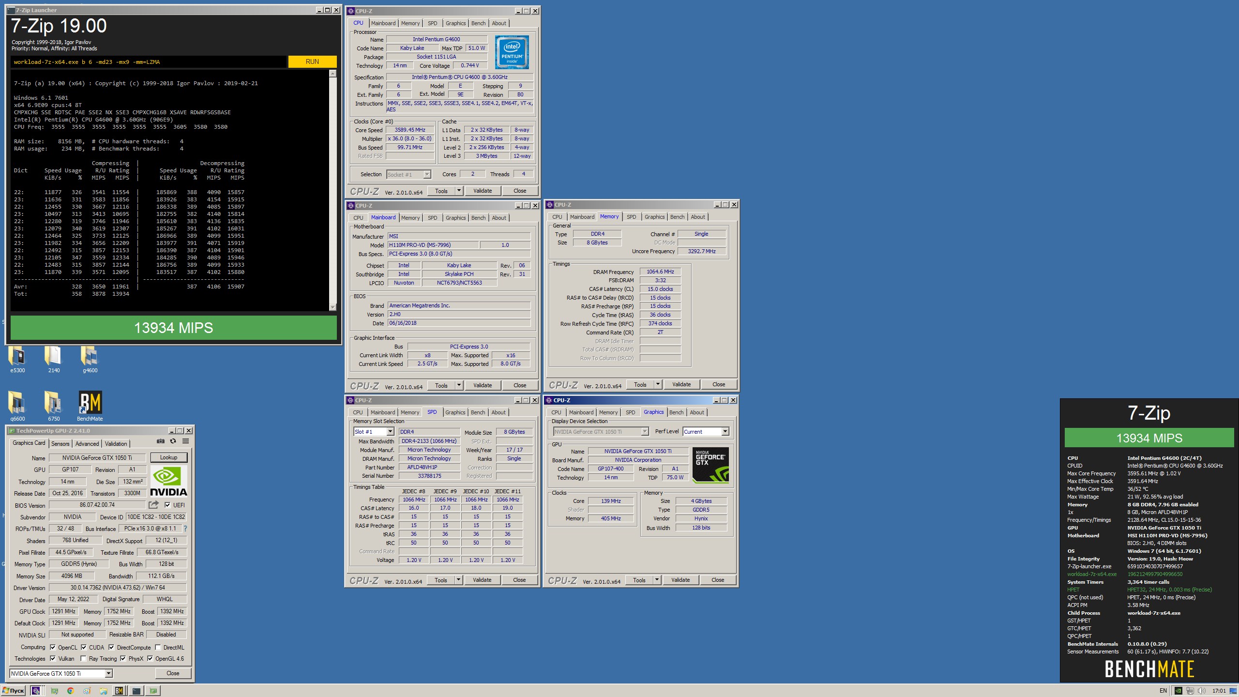Image resolution: width=1239 pixels, height=697 pixels.
Task: Click the Intel Pentium logo in CPU-Z
Action: [x=512, y=52]
